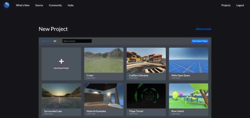Click Hubs Team under Trippy Tunnel
250x118 pixels.
click(x=133, y=114)
